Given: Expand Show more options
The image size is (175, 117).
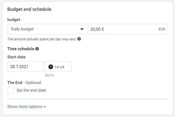Looking at the screenshot, I should tap(25, 106).
